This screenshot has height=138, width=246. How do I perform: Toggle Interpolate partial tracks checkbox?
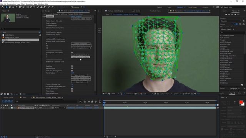click(x=72, y=53)
